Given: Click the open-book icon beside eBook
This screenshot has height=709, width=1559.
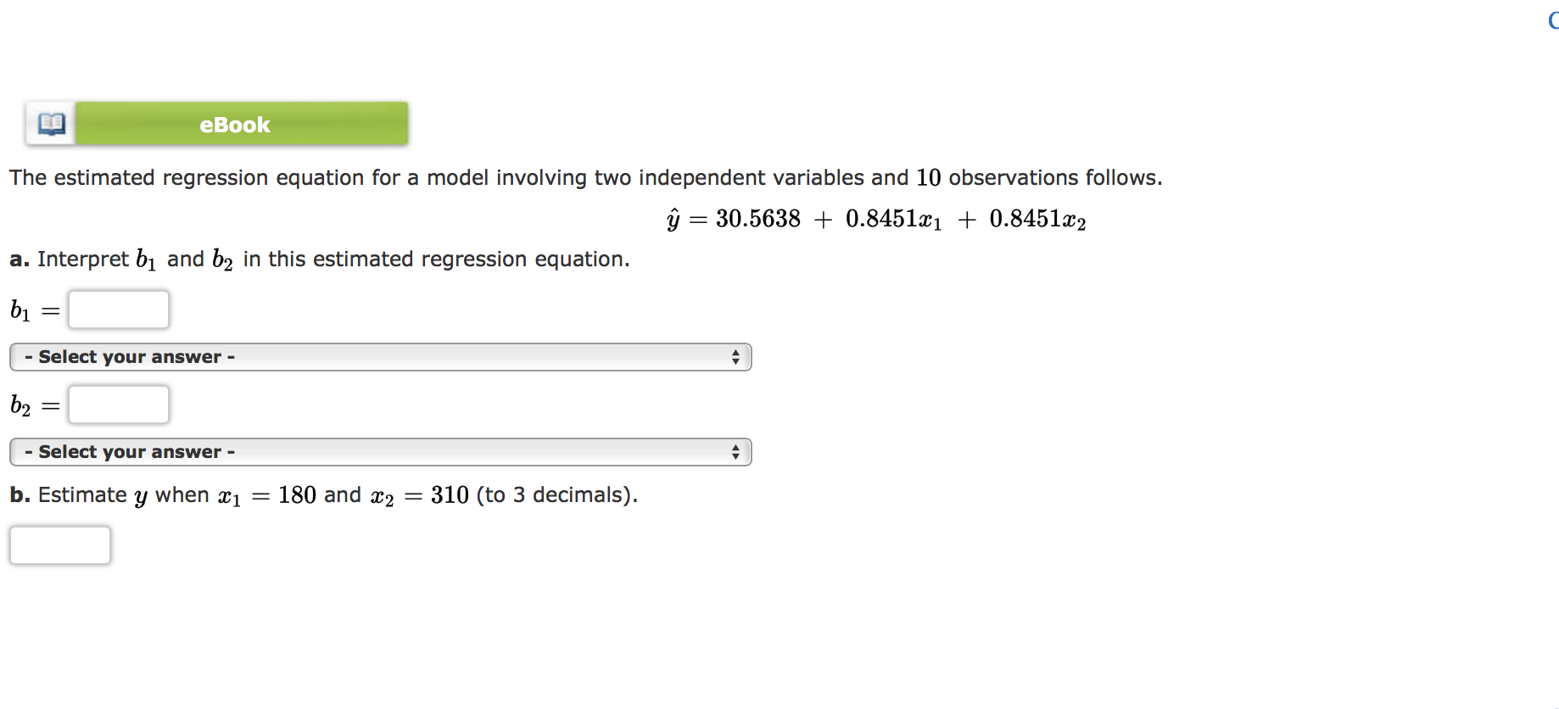Looking at the screenshot, I should pos(49,123).
